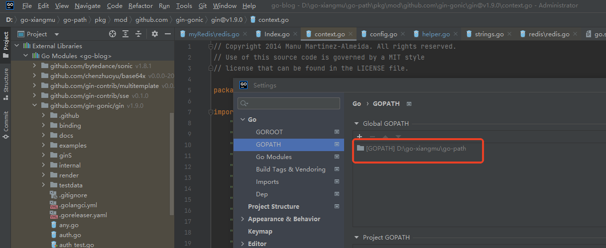Switch to the myRedis\redis.go tab

214,34
